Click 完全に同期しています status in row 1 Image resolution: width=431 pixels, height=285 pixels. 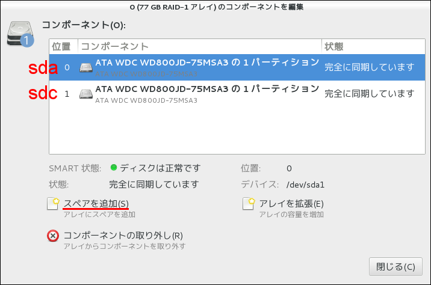tap(369, 94)
